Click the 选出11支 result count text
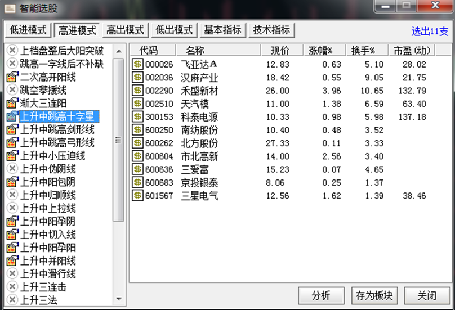The width and height of the screenshot is (455, 310). [430, 31]
